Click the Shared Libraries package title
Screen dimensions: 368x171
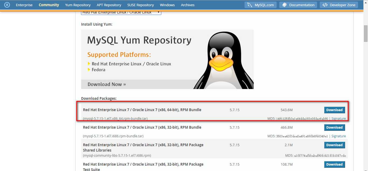[143, 148]
